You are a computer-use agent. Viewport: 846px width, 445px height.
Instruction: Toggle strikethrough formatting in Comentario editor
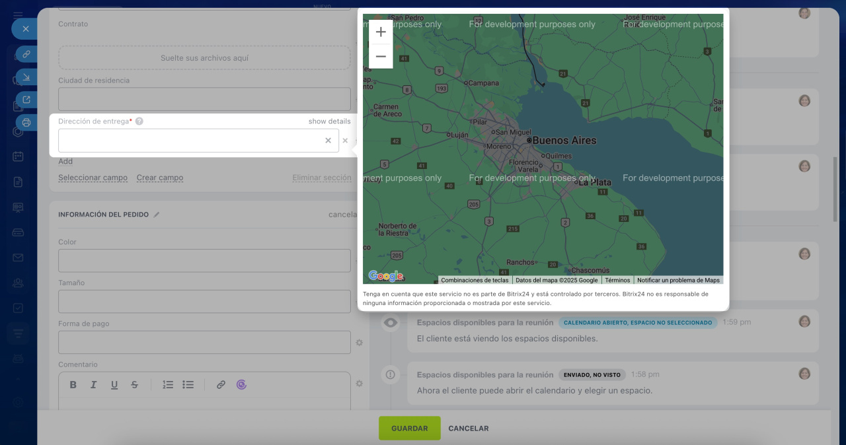point(135,385)
